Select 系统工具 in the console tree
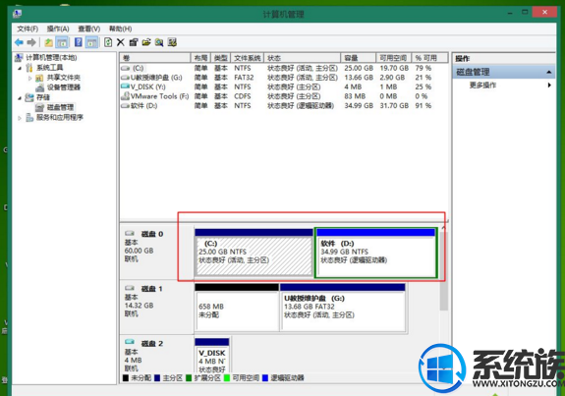Image resolution: width=565 pixels, height=396 pixels. 49,68
